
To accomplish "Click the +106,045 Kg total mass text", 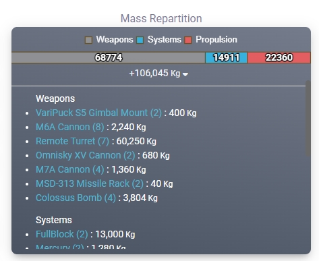I will click(154, 74).
